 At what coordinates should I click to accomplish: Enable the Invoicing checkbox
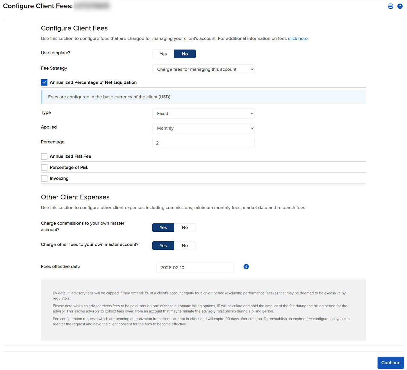[44, 178]
